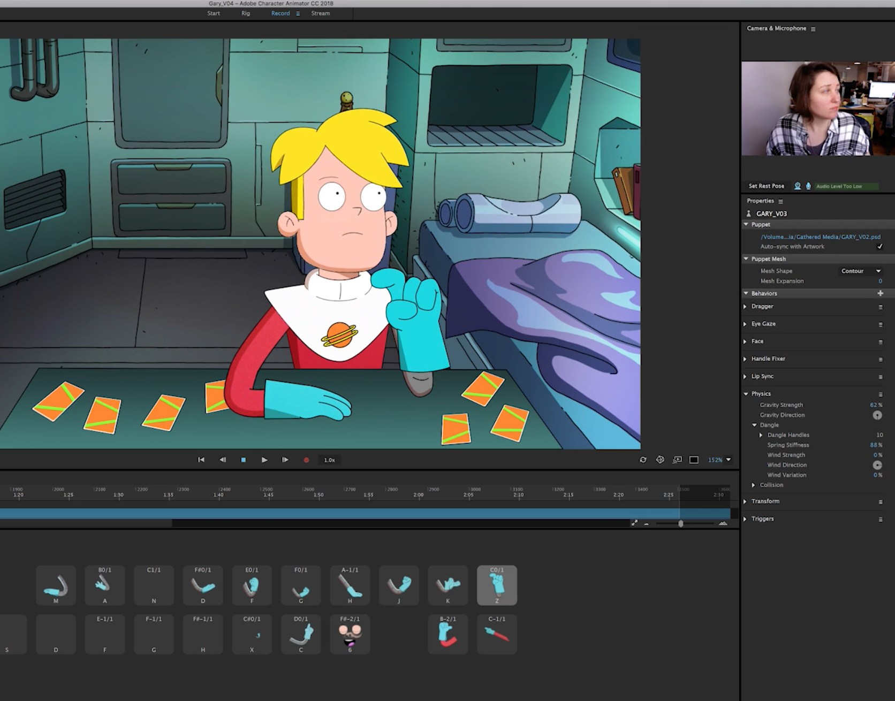Expand the Eye Gaze behavior
Viewport: 895px width, 701px height.
(745, 324)
